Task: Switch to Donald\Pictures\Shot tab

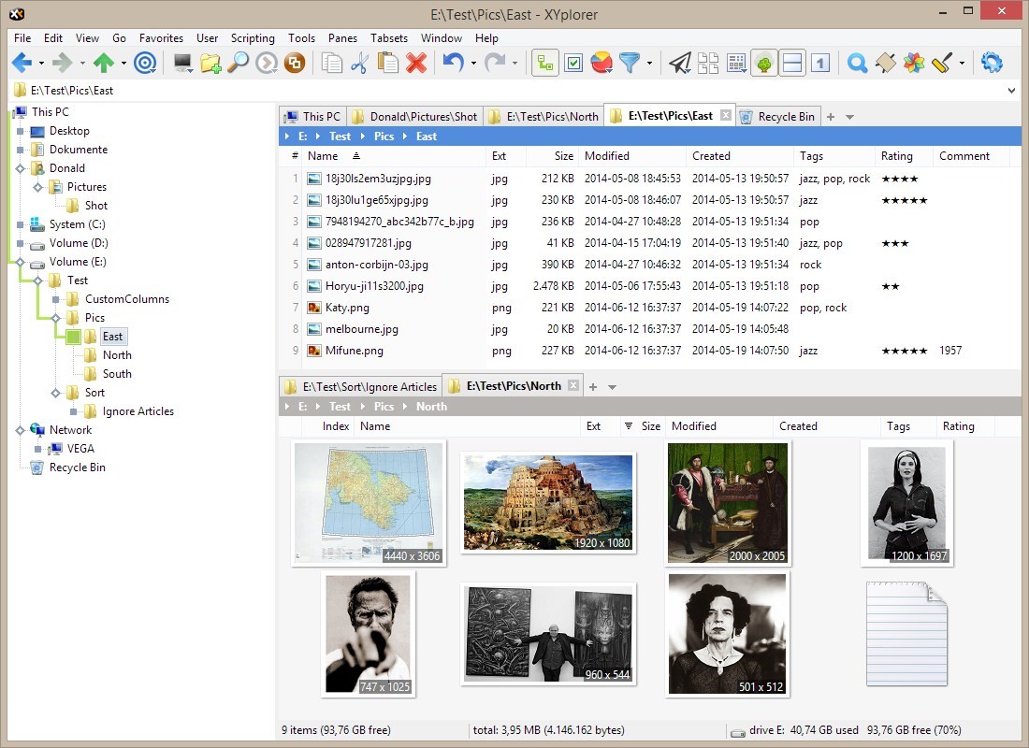Action: (x=415, y=116)
